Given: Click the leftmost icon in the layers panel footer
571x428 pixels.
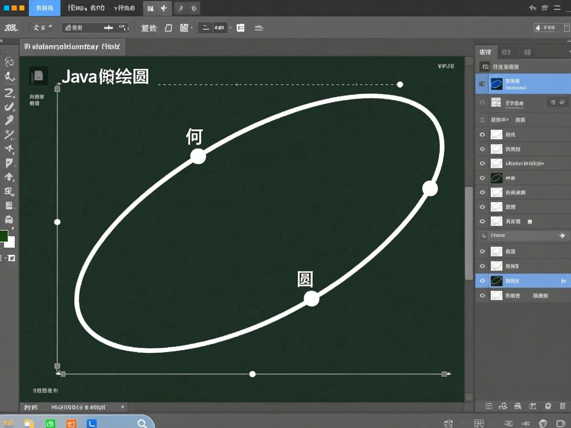Looking at the screenshot, I should pos(489,406).
